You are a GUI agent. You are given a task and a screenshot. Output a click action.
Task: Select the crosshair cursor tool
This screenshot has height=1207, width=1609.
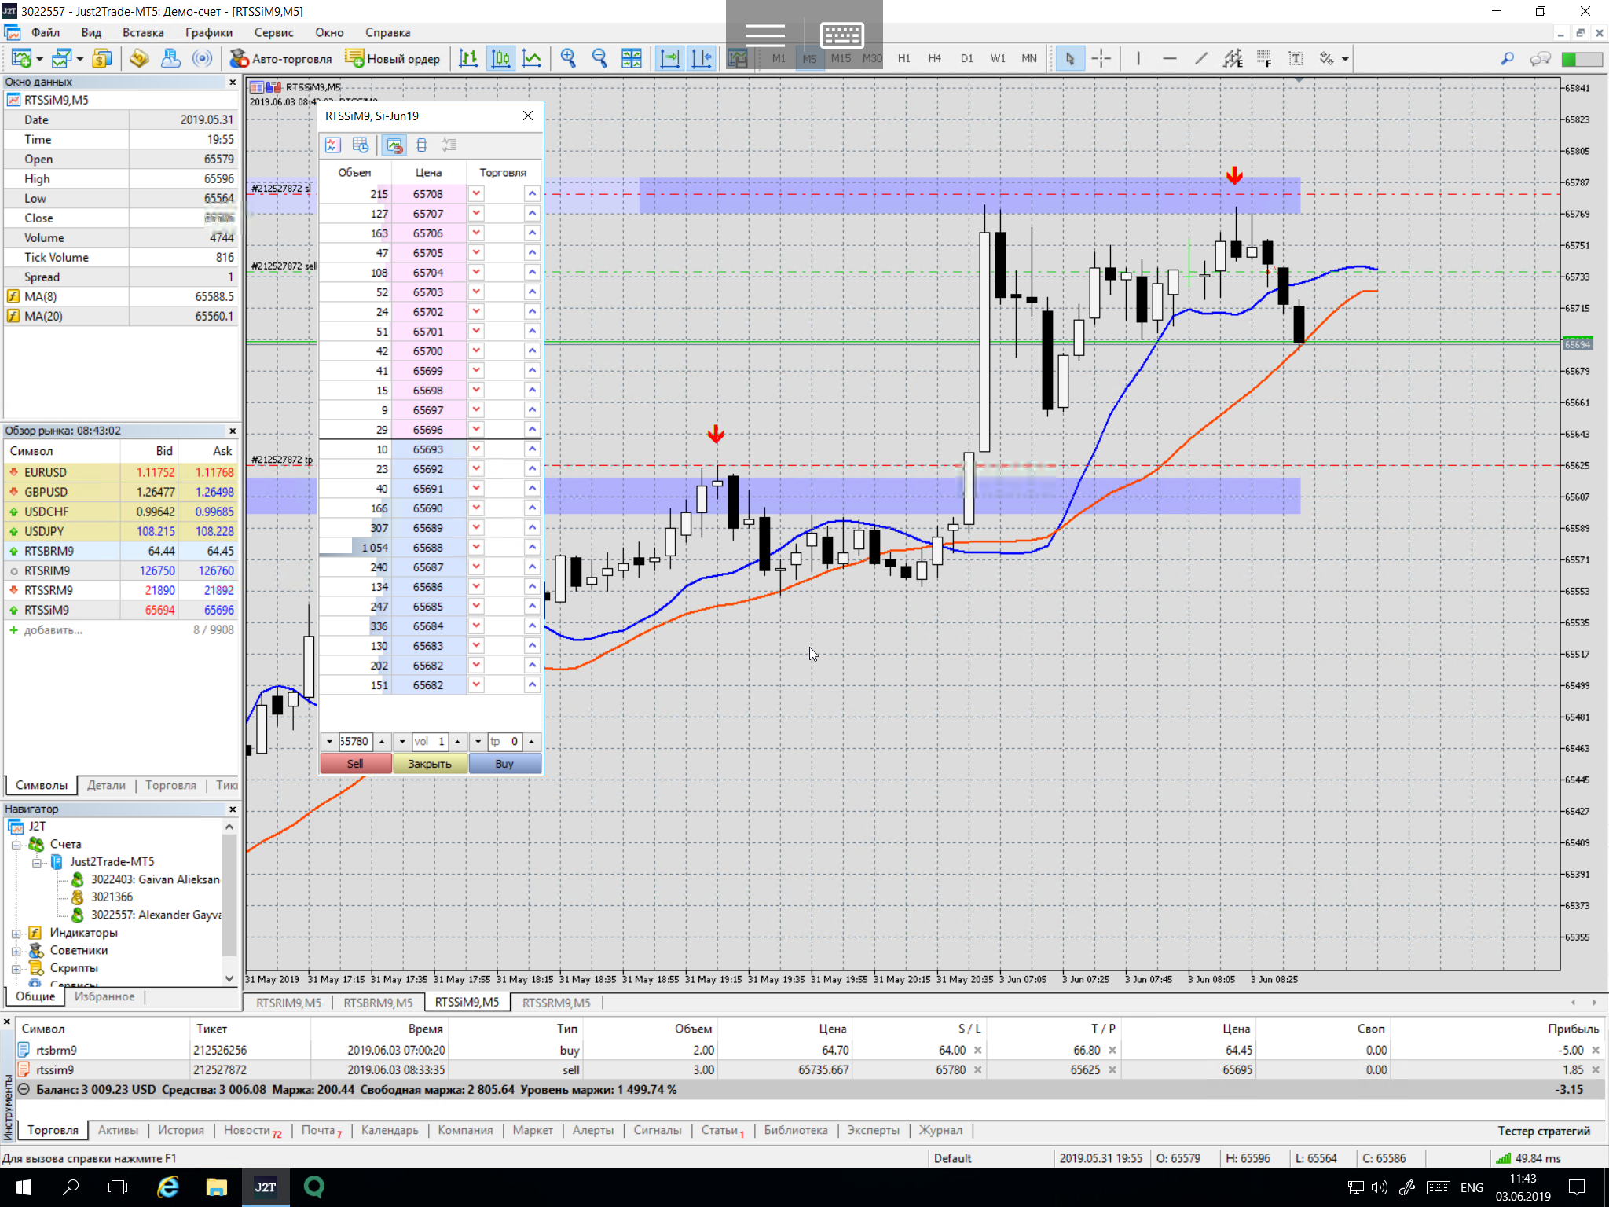(1101, 58)
